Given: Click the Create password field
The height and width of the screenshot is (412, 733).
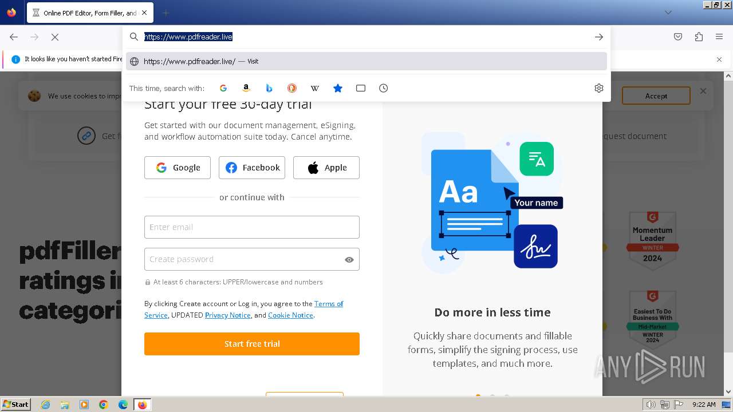Looking at the screenshot, I should [x=252, y=259].
